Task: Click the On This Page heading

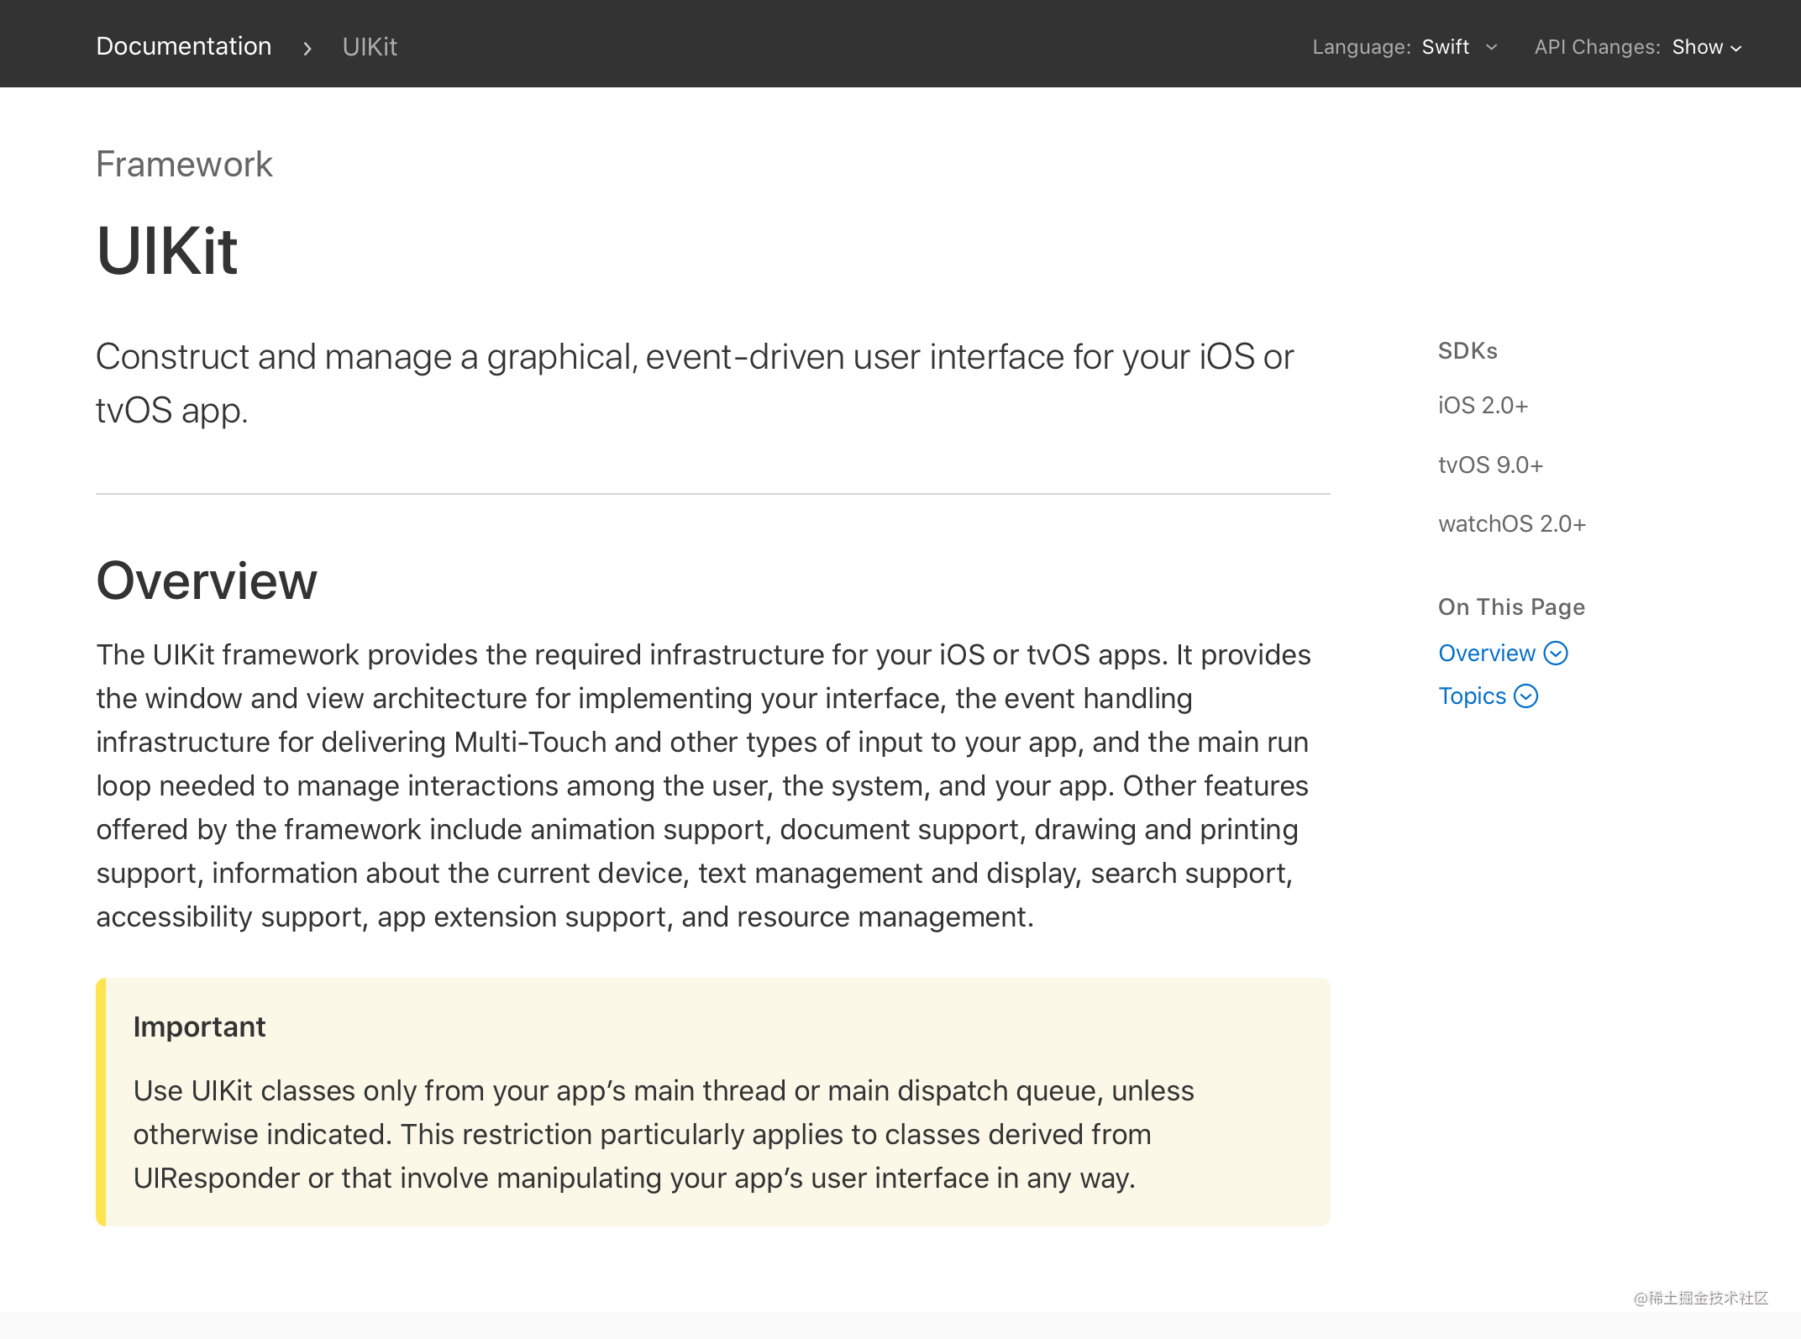Action: coord(1511,606)
